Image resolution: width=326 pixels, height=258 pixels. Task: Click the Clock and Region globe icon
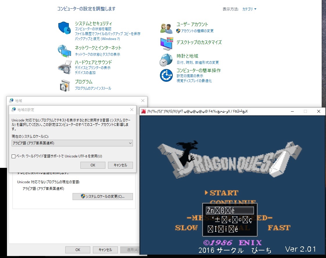(166, 60)
